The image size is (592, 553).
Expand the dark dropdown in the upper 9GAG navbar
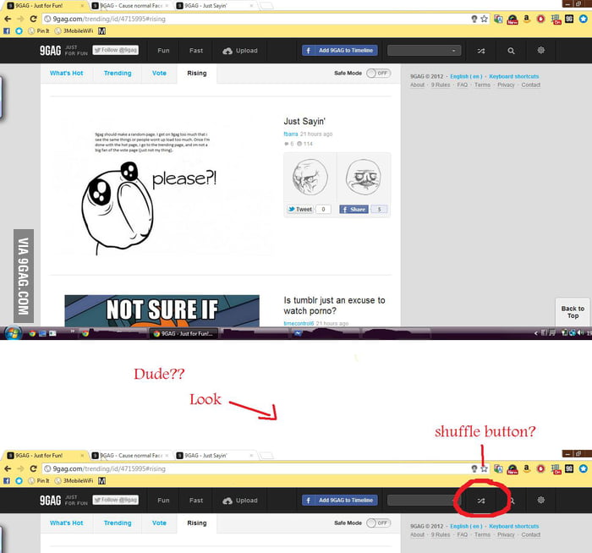pyautogui.click(x=424, y=51)
